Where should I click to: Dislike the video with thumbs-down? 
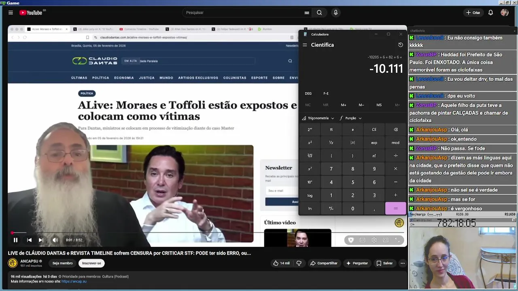(x=299, y=263)
